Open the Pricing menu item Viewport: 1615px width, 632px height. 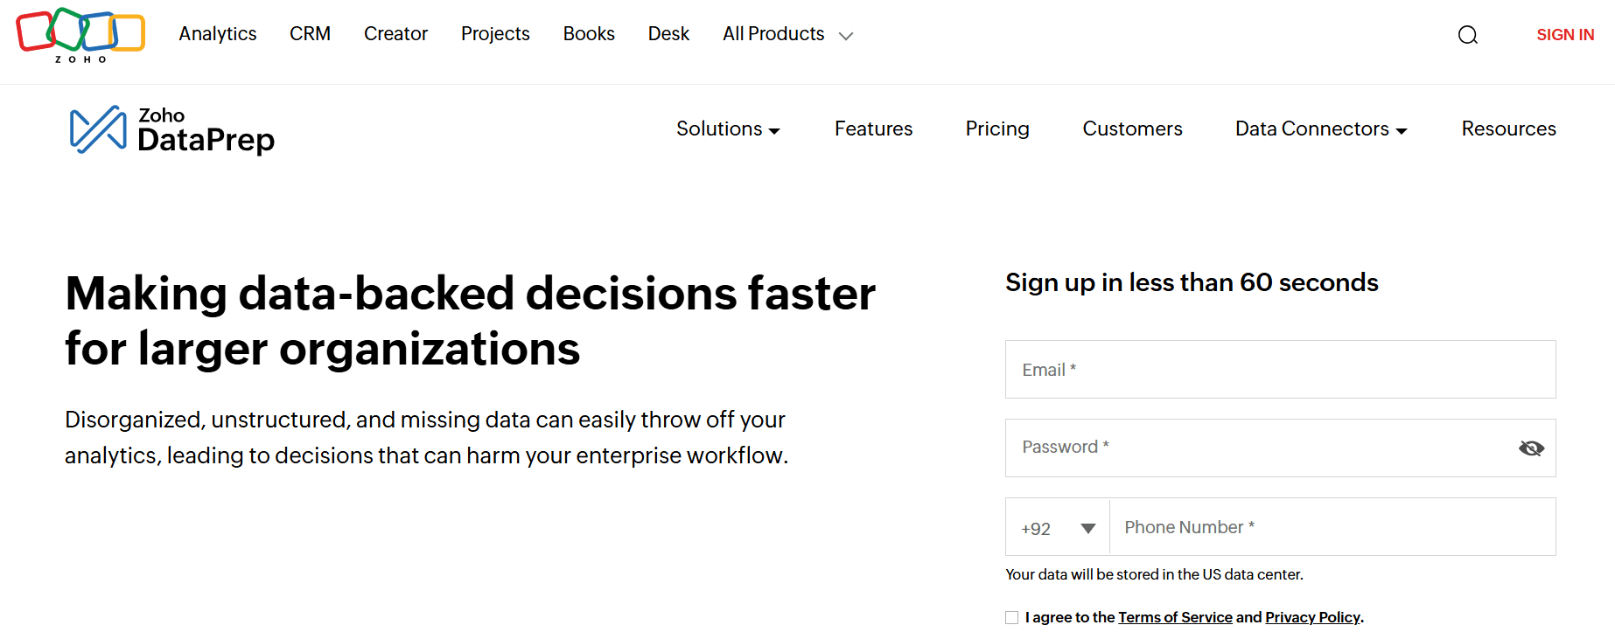tap(997, 129)
